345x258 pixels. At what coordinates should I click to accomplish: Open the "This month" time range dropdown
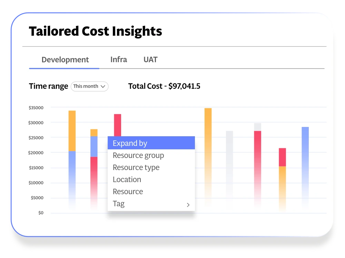(90, 86)
